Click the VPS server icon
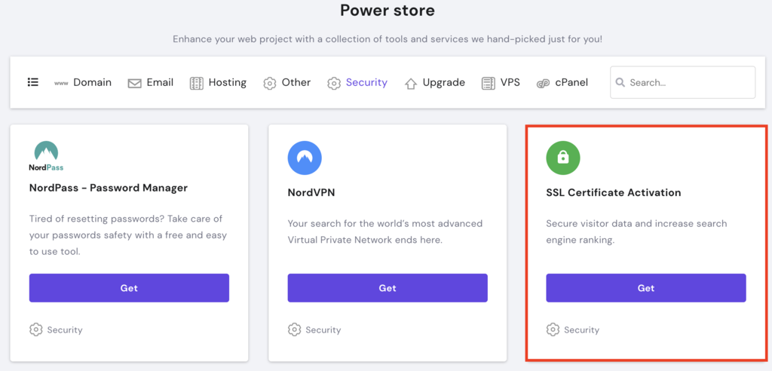Image resolution: width=772 pixels, height=371 pixels. click(488, 83)
